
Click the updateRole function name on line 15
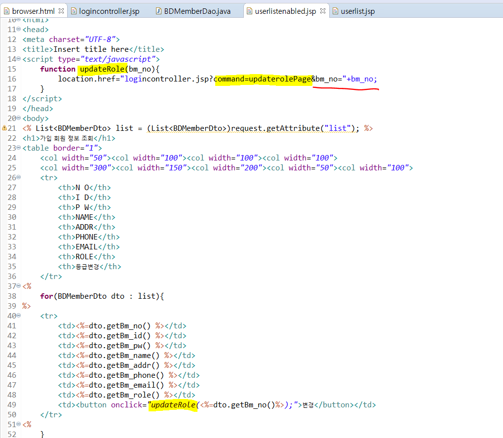[102, 69]
